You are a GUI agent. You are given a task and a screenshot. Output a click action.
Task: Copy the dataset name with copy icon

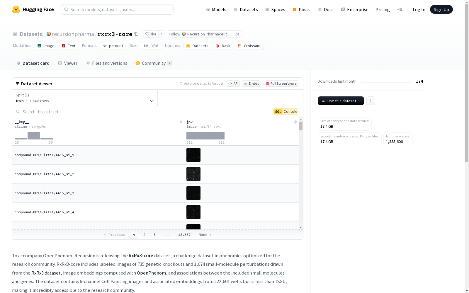pos(136,34)
